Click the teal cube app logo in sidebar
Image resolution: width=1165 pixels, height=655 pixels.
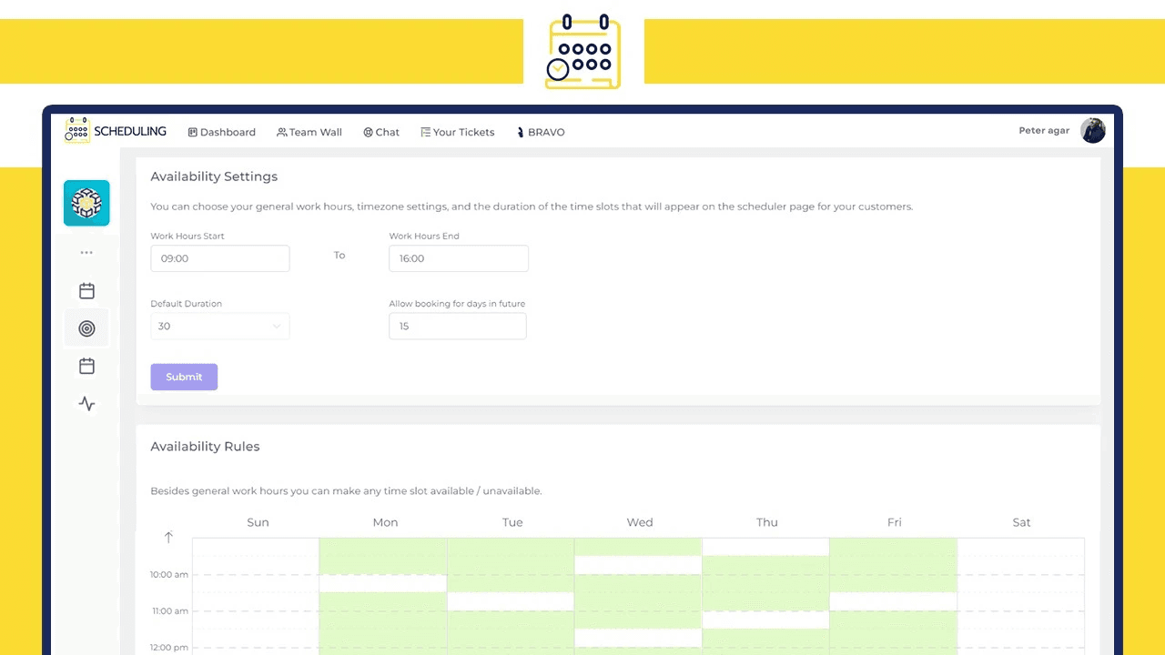[86, 203]
